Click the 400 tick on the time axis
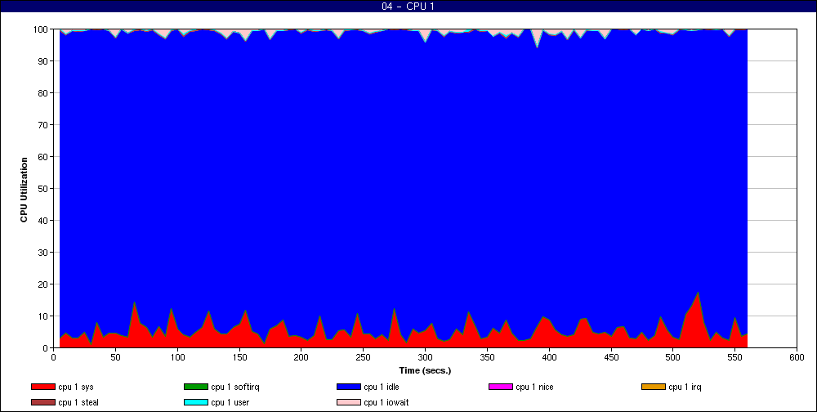 coord(549,357)
